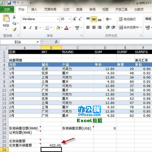Click the Cut scissors icon
Viewport: 152px width, 152px height.
tap(14, 17)
